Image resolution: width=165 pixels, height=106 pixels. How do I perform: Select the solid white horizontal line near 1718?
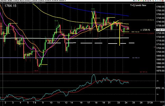(x=64, y=38)
